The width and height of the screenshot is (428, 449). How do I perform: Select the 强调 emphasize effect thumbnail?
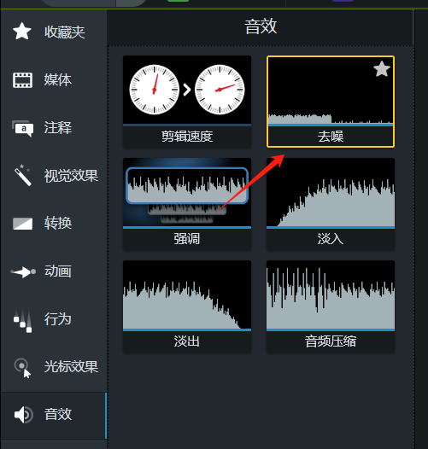[187, 192]
